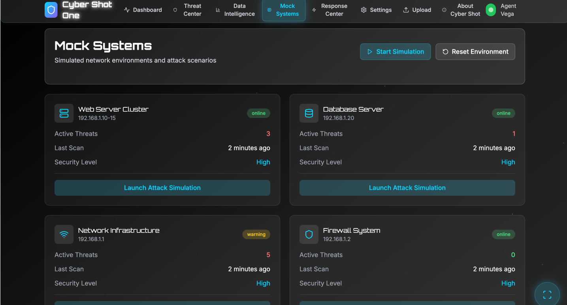This screenshot has width=567, height=305.
Task: Click the Settings gear icon
Action: [364, 10]
